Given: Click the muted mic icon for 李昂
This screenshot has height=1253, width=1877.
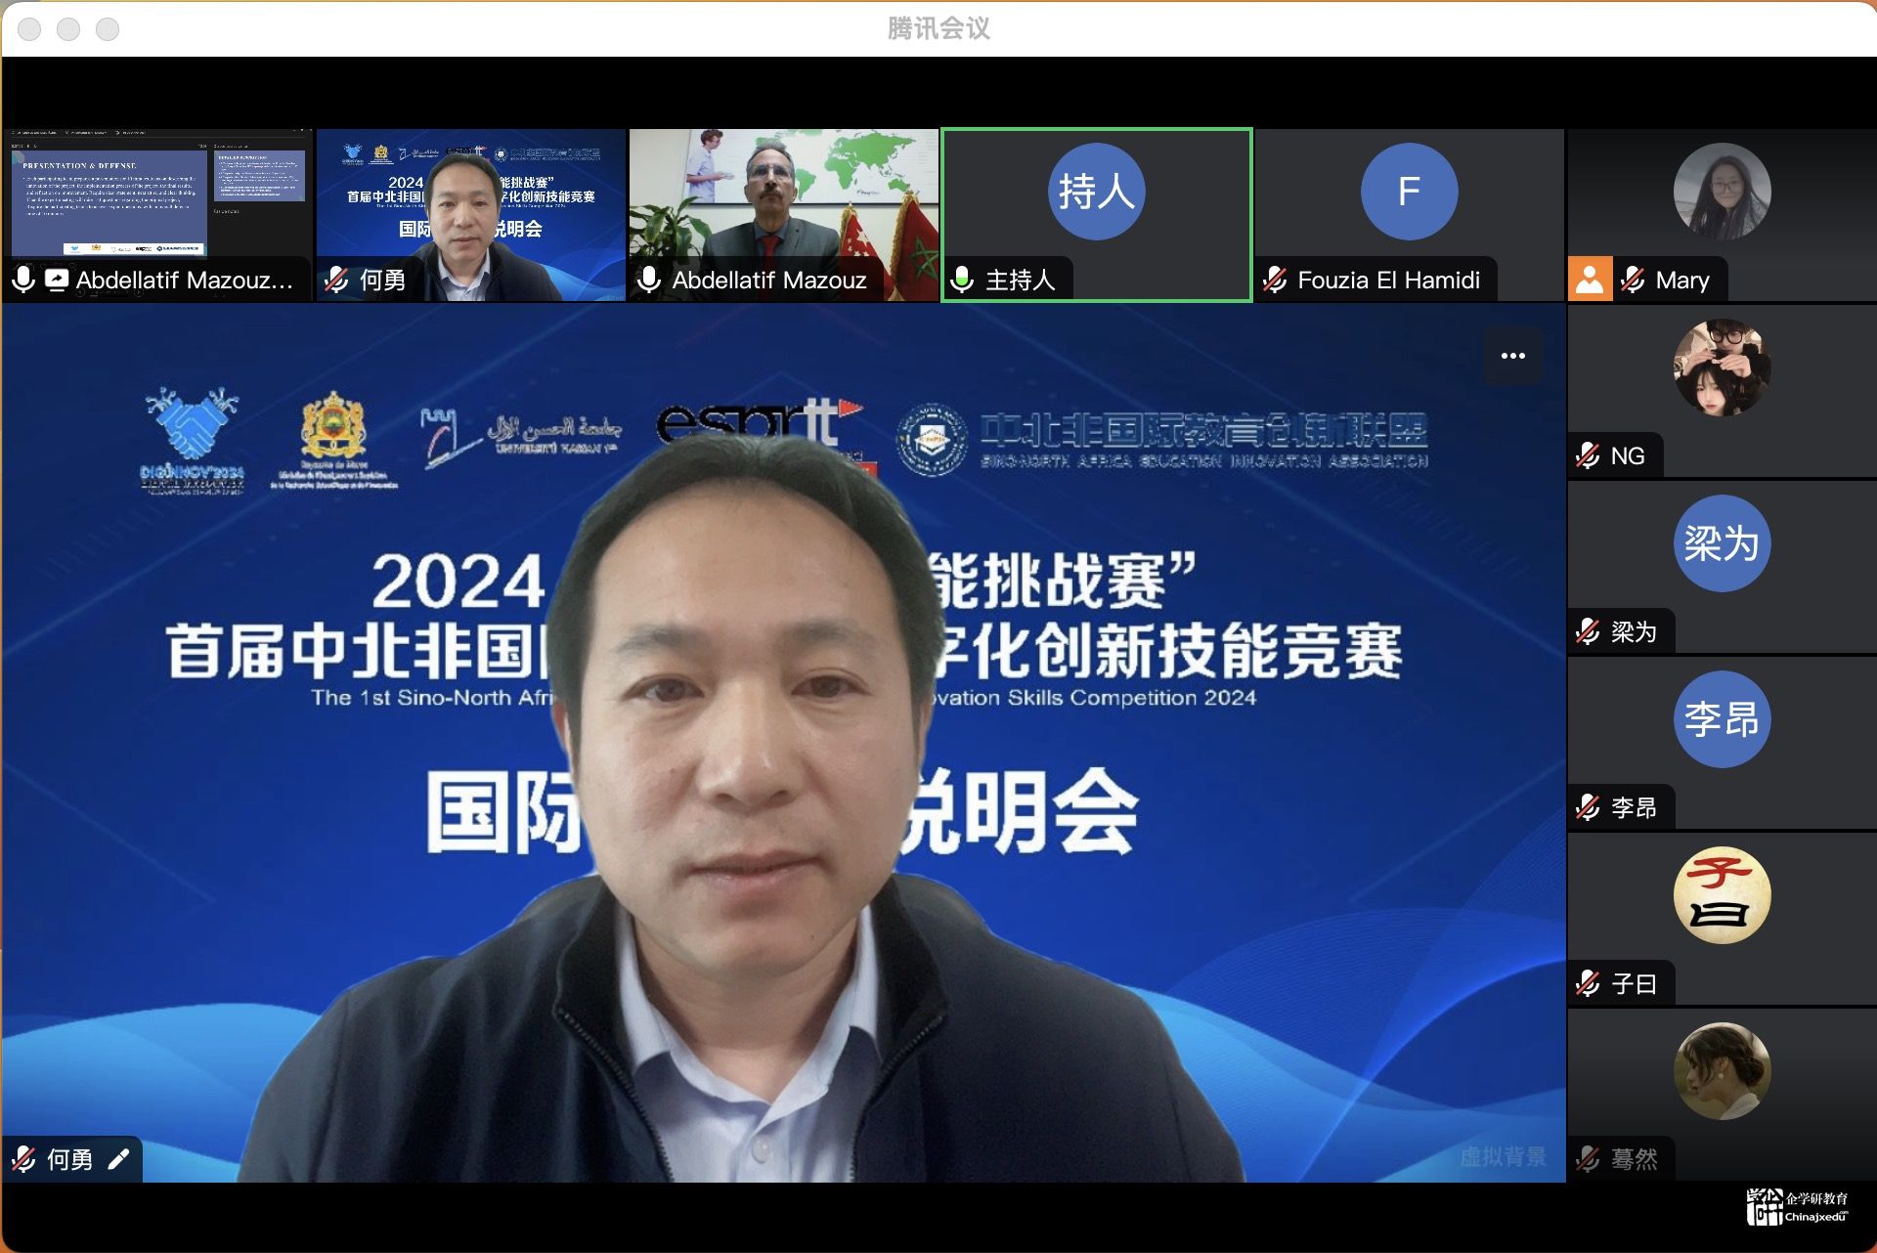Looking at the screenshot, I should coord(1589,807).
